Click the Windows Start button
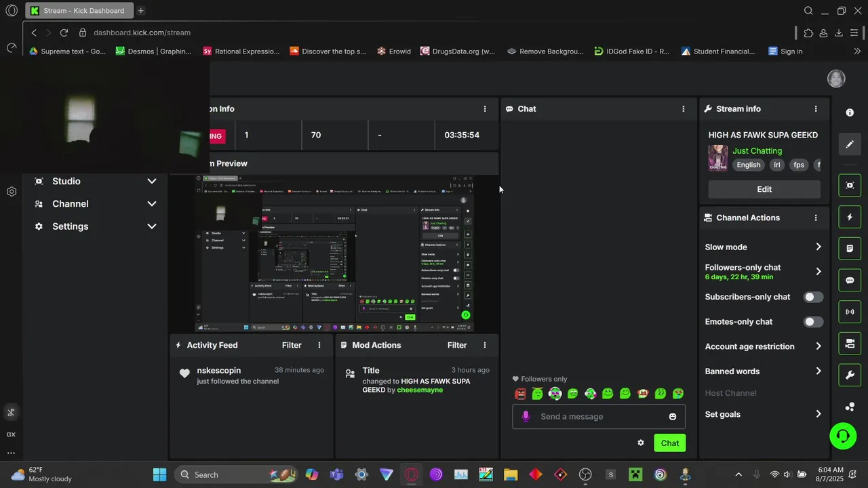Screen dimensions: 868x488 tap(159, 474)
